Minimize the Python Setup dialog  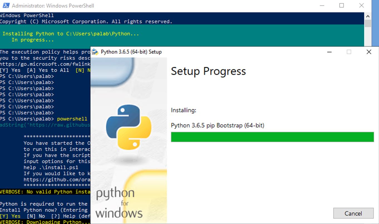click(329, 52)
